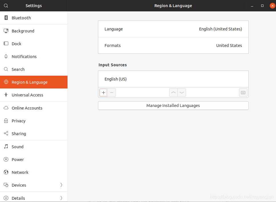The image size is (276, 202).
Task: Change the Language row setting
Action: click(173, 29)
